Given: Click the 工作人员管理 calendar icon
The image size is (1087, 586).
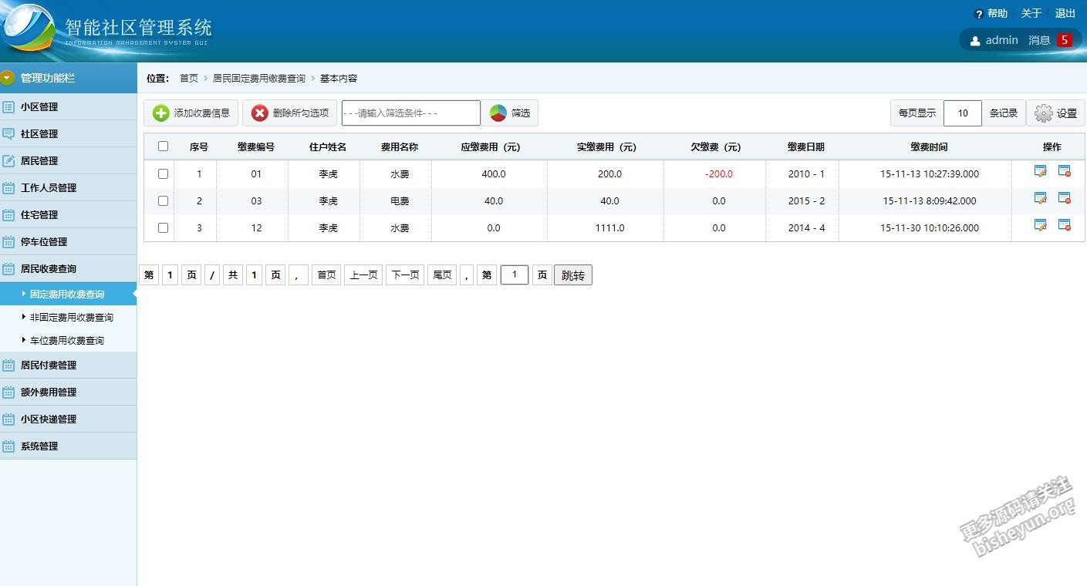Looking at the screenshot, I should pyautogui.click(x=8, y=187).
